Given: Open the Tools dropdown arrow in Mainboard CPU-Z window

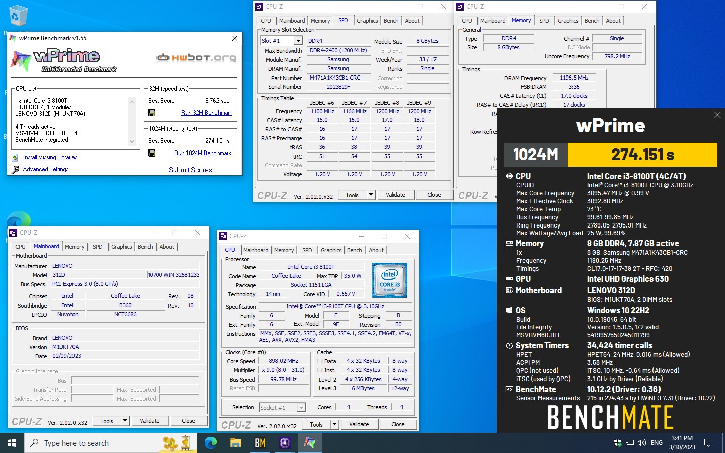Looking at the screenshot, I should 125,421.
